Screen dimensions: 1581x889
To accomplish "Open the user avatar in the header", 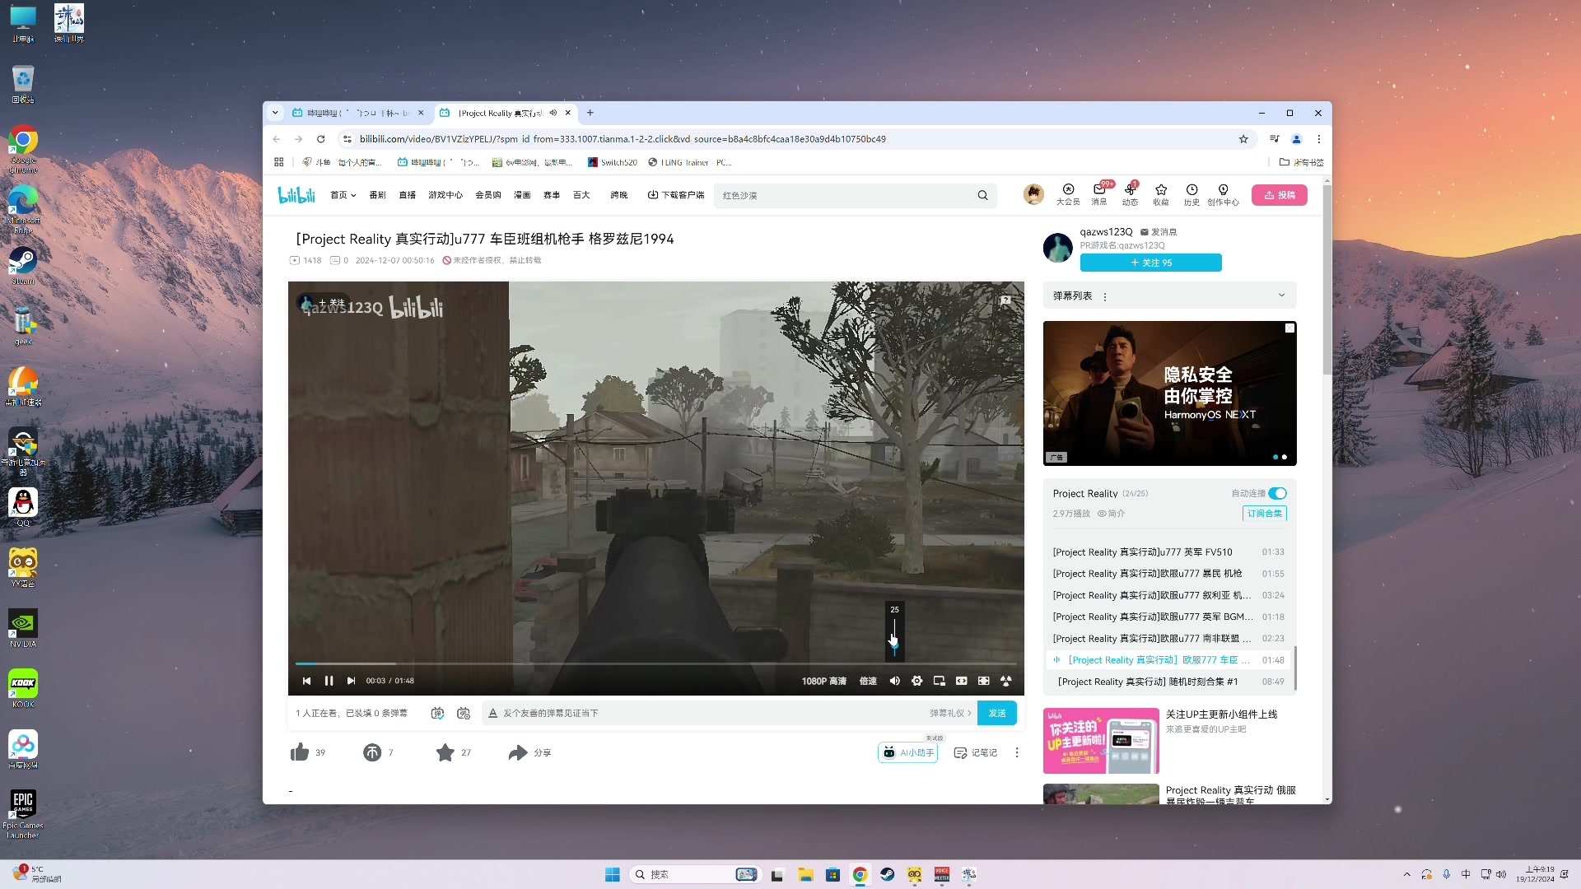I will point(1033,194).
